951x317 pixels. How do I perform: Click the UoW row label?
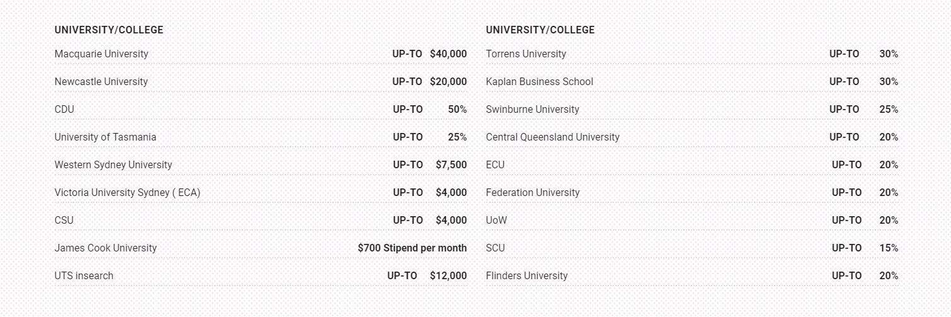[x=496, y=221]
